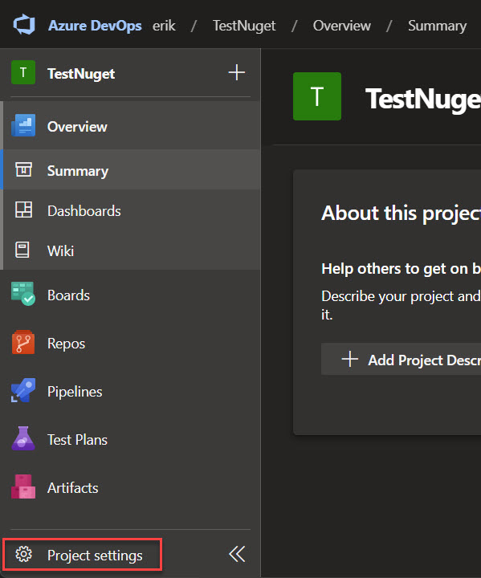
Task: Click the Repos branch icon
Action: 23,342
